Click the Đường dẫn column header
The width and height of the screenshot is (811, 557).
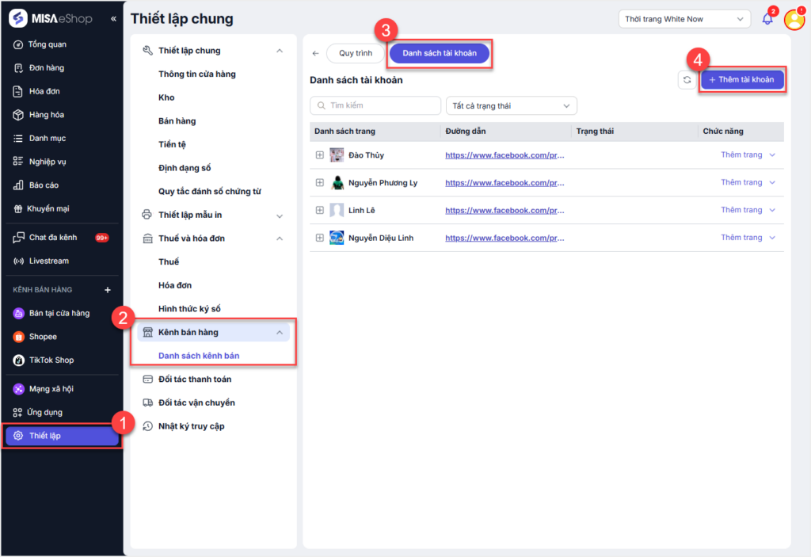pyautogui.click(x=466, y=132)
